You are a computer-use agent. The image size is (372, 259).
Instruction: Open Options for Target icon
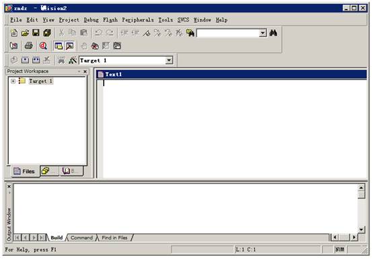point(73,61)
